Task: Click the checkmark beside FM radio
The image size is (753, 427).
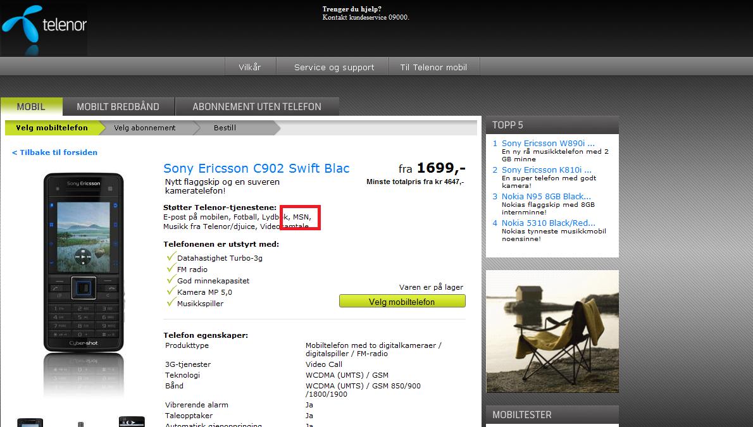Action: (171, 268)
